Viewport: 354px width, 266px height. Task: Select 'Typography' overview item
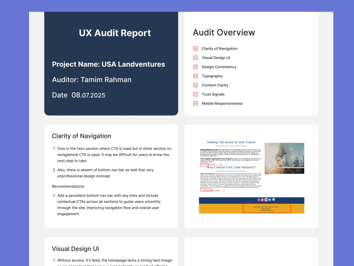[212, 76]
